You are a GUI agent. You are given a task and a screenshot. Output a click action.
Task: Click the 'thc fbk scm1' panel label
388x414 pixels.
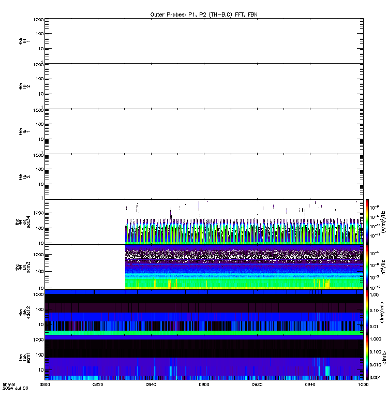[x=24, y=358]
